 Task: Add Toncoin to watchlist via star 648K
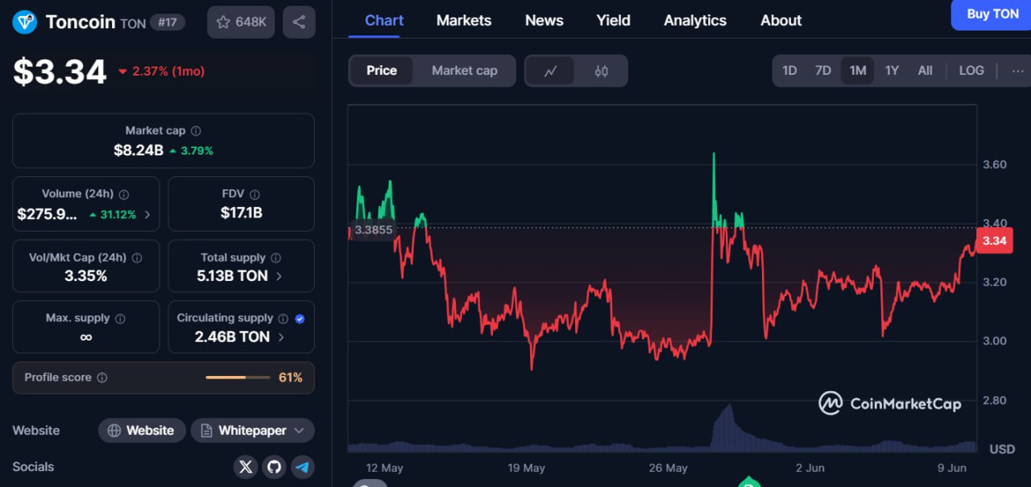[x=241, y=22]
